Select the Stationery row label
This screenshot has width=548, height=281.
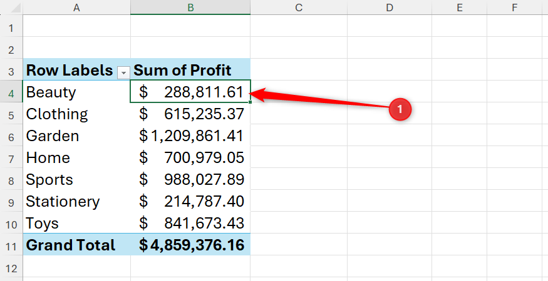76,201
